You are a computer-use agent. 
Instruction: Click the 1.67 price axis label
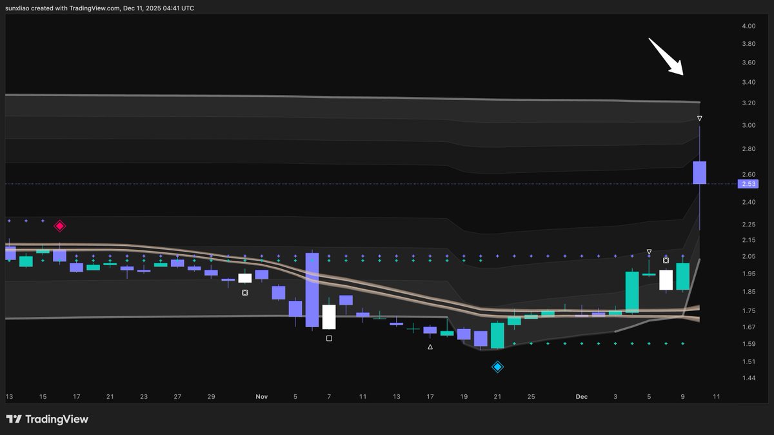click(748, 327)
